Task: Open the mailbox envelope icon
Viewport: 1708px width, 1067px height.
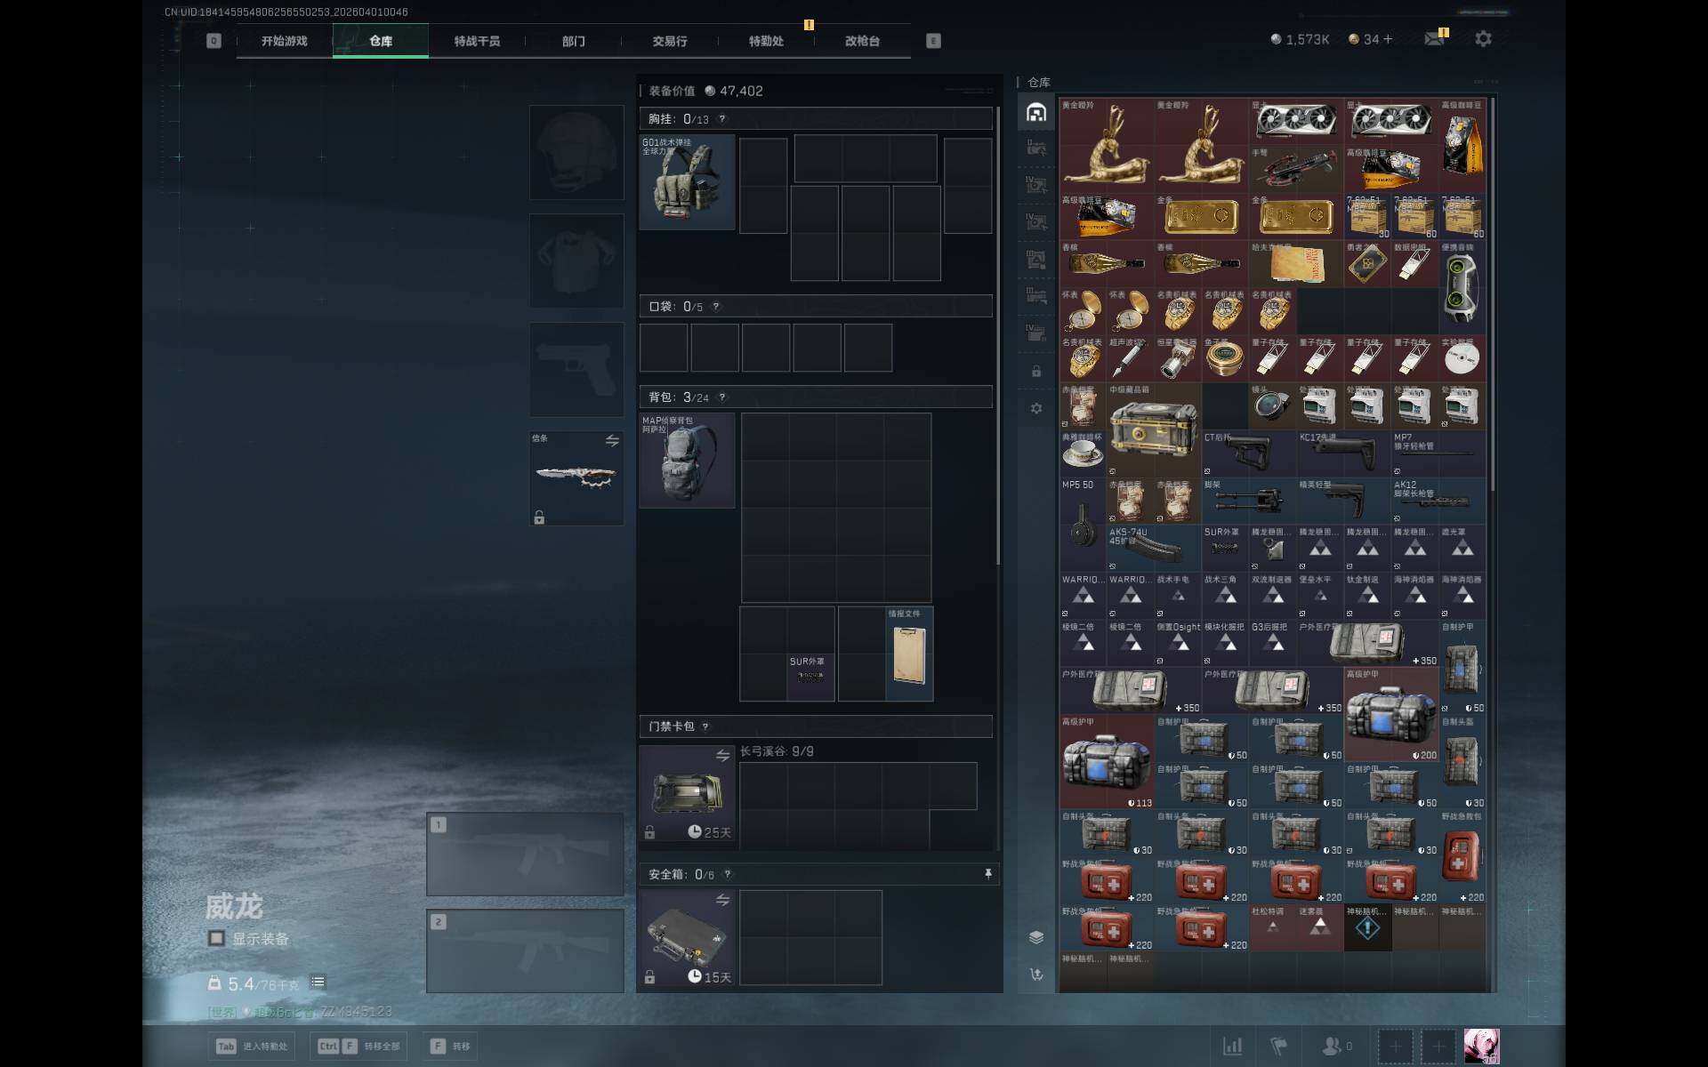Action: click(1434, 39)
